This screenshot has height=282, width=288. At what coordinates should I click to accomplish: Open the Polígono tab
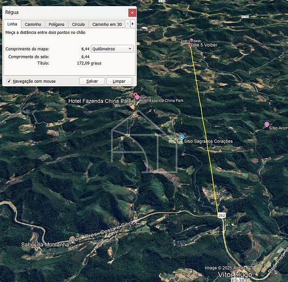coord(56,24)
